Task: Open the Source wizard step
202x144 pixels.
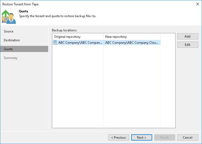Action: [9, 31]
